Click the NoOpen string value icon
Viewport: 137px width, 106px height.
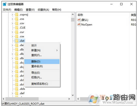[79, 24]
